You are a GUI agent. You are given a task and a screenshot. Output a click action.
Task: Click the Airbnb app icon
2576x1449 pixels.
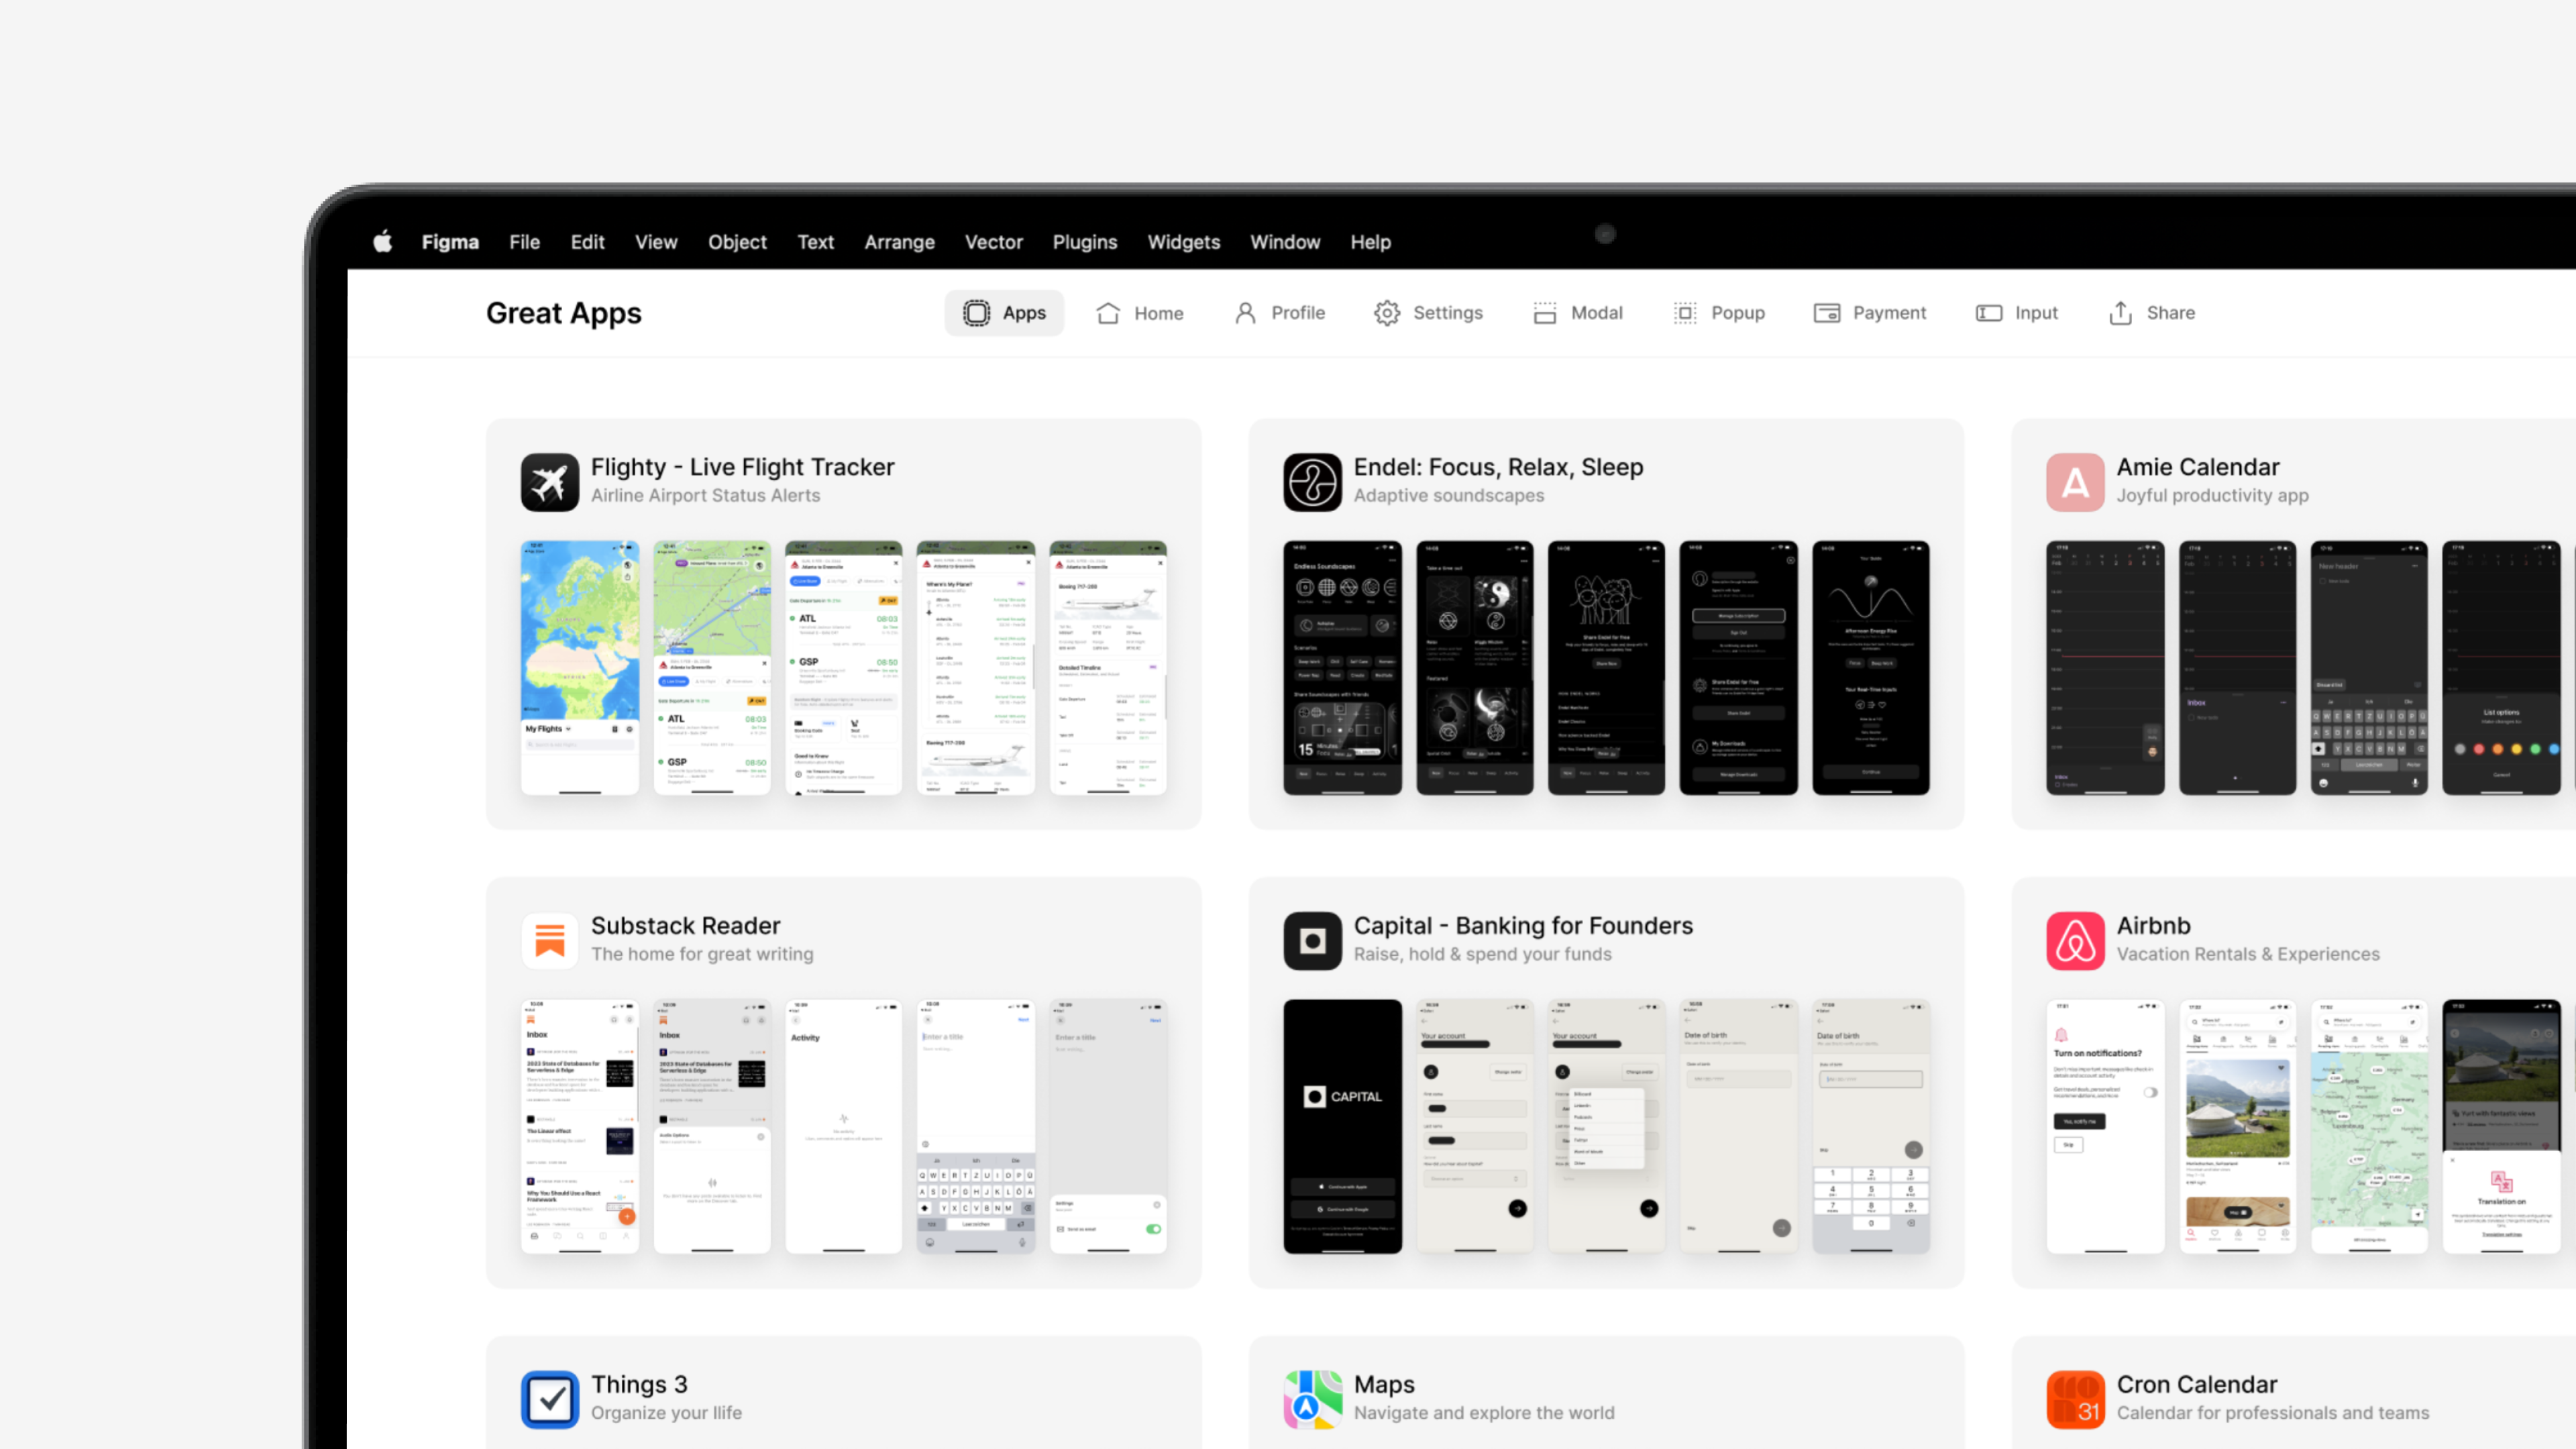pyautogui.click(x=2075, y=941)
